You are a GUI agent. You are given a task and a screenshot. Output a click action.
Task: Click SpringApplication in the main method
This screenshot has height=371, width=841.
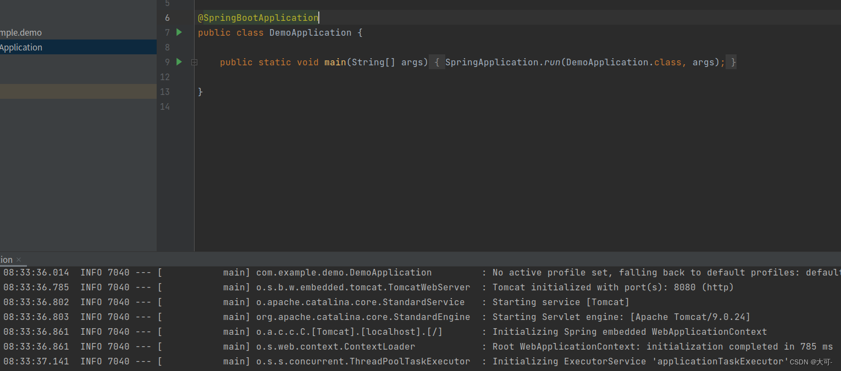[492, 62]
